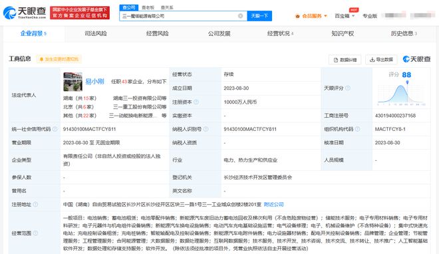Open the info icon next to 纳税人识别号
Screen dimensions: 439x254
tap(206, 129)
